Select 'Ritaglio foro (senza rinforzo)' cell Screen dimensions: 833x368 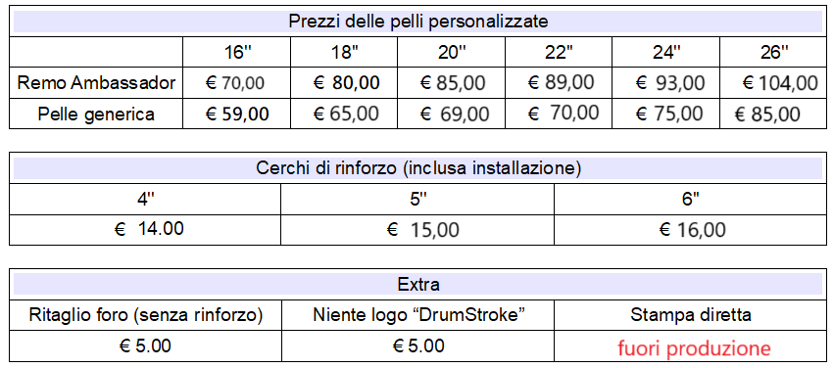pyautogui.click(x=145, y=315)
